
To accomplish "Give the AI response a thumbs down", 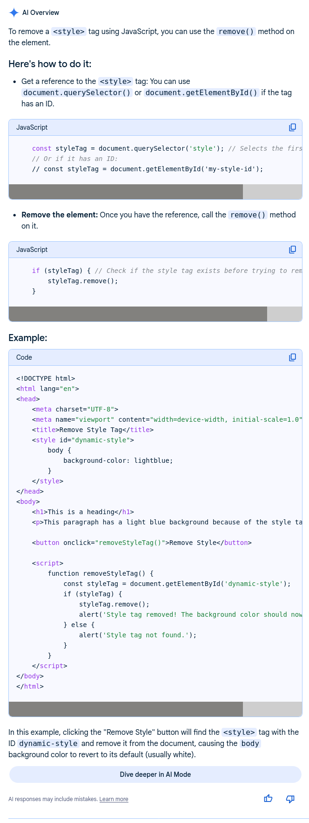I will pyautogui.click(x=290, y=798).
